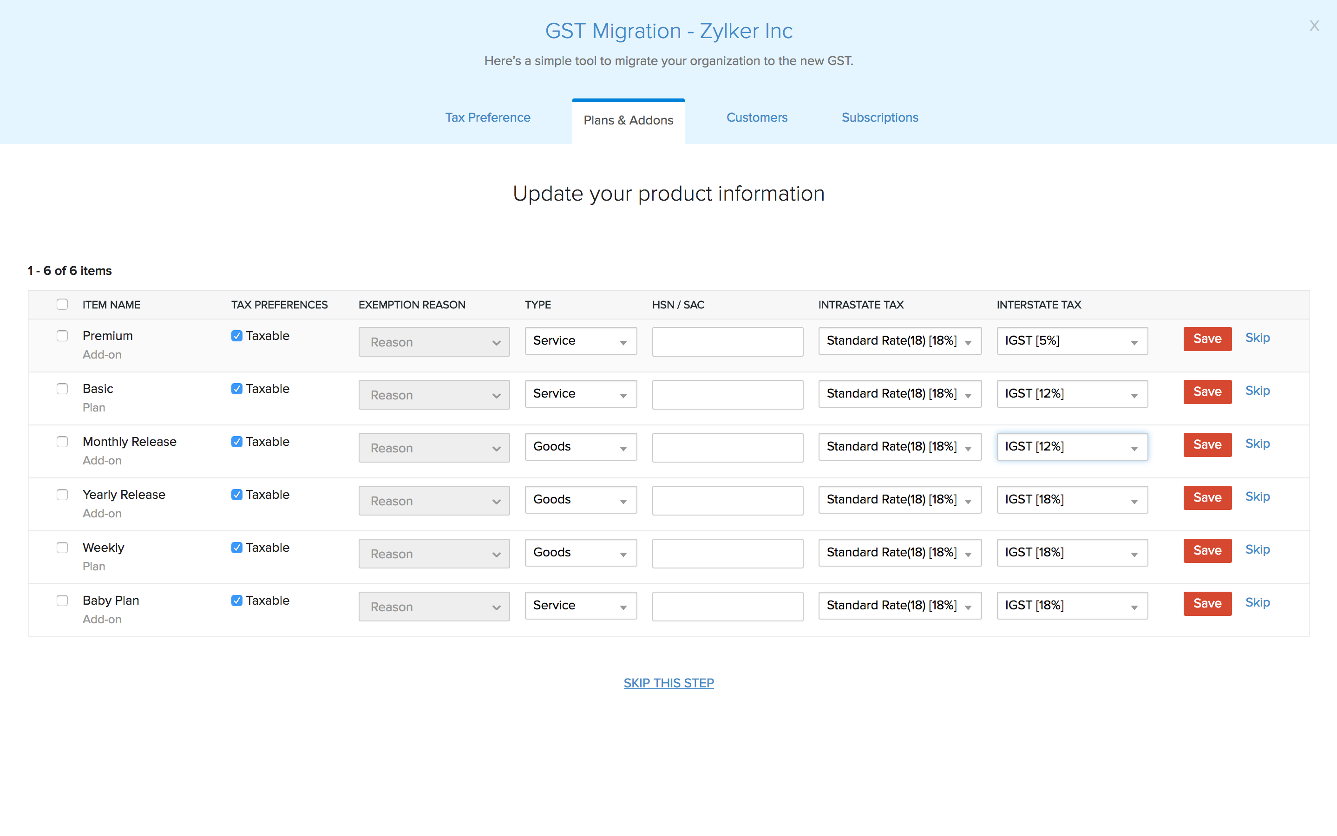This screenshot has height=836, width=1337.
Task: Open IGST dropdown for Monthly Release
Action: (1072, 446)
